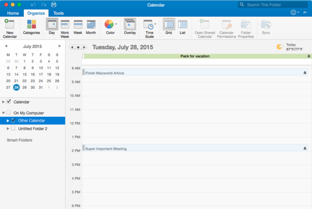
Task: Expand the Other Calendar node
Action: click(8, 121)
